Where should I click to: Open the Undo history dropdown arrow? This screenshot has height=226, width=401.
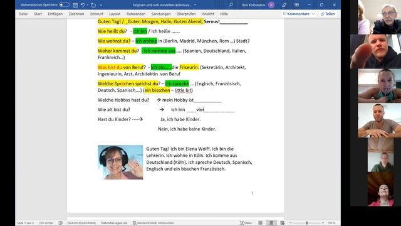(88, 5)
